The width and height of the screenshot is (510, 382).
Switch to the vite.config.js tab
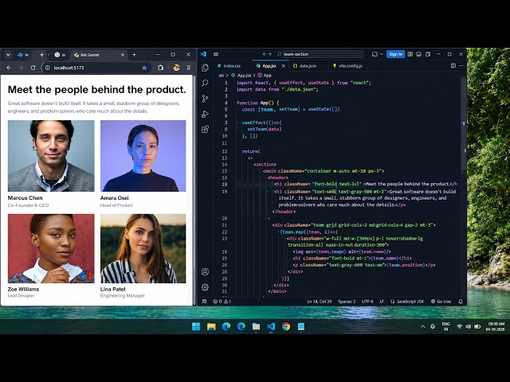tap(347, 65)
